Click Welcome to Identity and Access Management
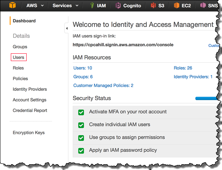This screenshot has width=222, height=170. [143, 24]
